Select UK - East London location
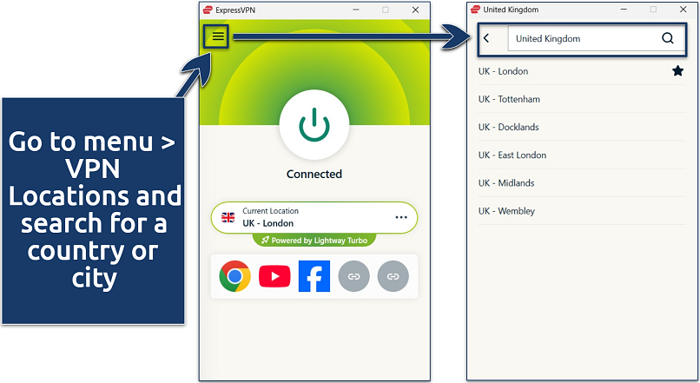The image size is (700, 383). click(582, 155)
